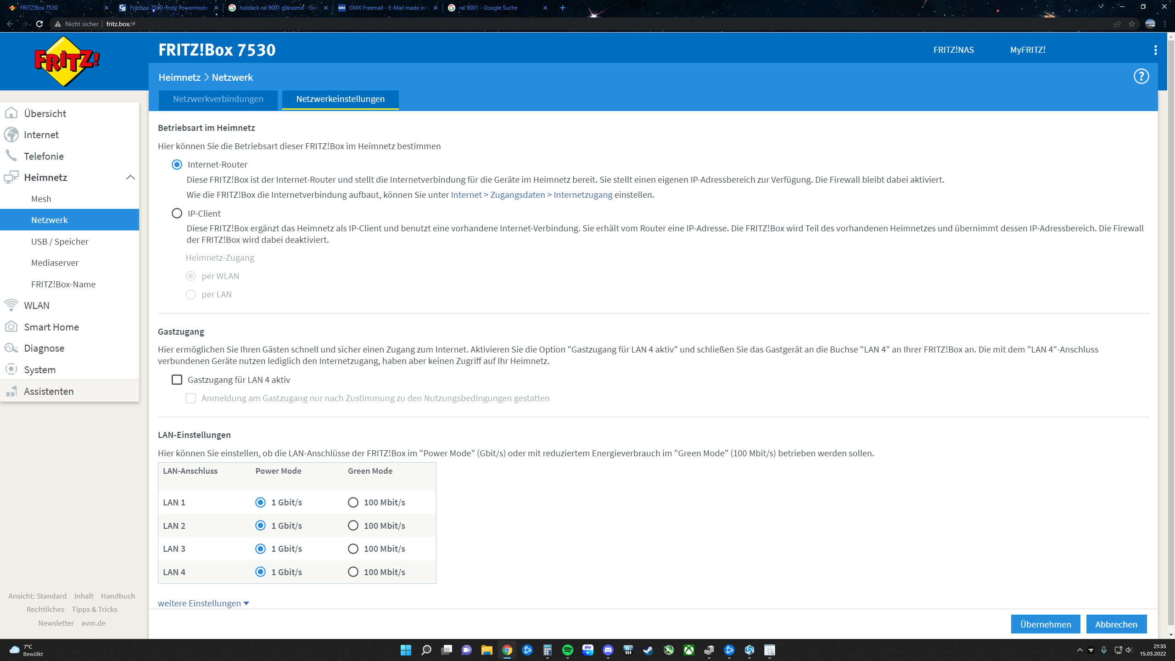1175x661 pixels.
Task: Click the help question mark icon
Action: coord(1141,76)
